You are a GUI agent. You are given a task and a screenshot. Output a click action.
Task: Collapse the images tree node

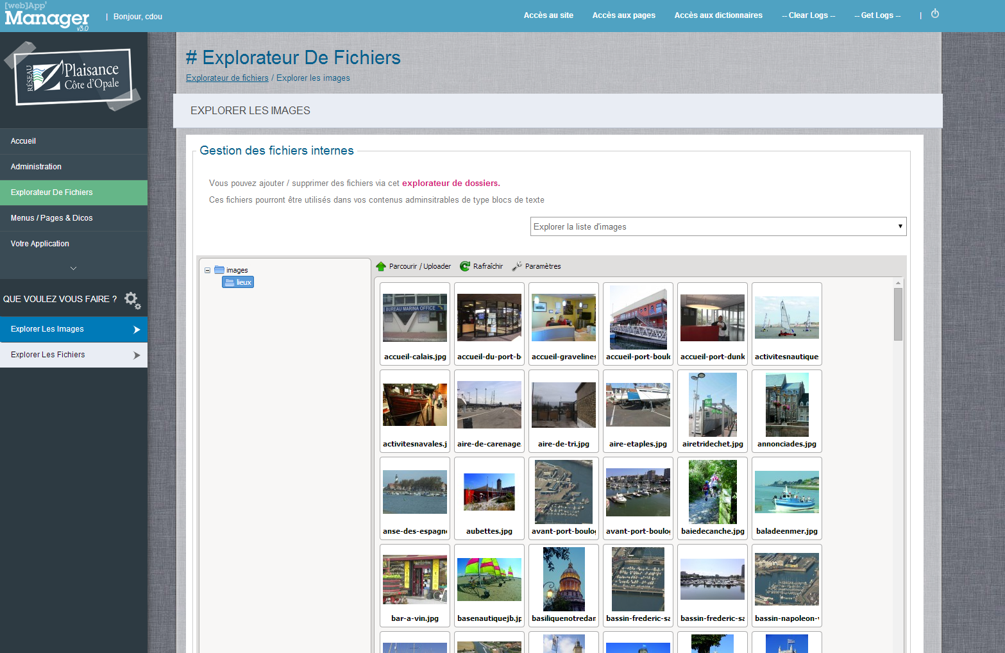208,271
